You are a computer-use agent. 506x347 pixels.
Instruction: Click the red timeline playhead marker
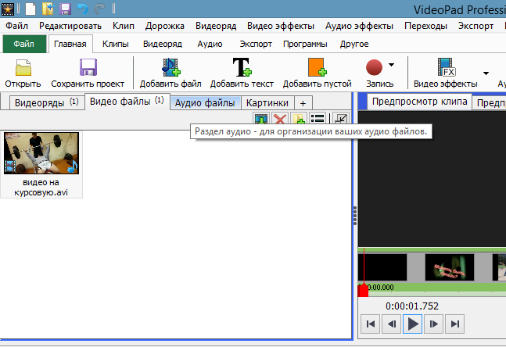pyautogui.click(x=364, y=290)
